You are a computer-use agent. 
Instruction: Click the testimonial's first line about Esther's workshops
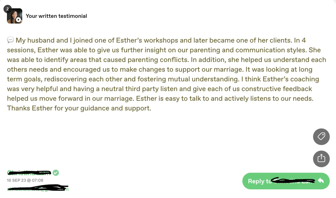(160, 40)
